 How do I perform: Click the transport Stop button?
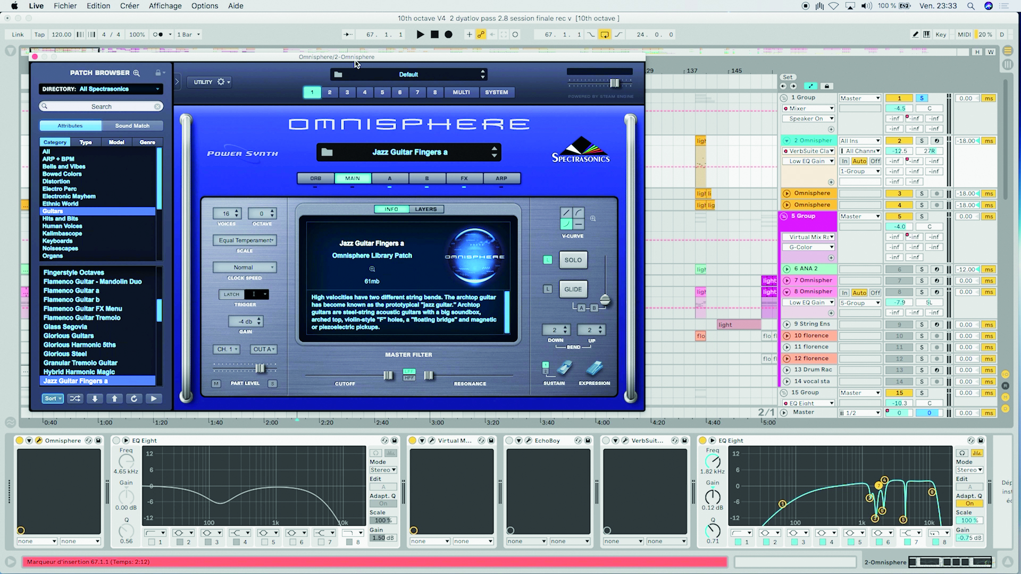coord(434,35)
